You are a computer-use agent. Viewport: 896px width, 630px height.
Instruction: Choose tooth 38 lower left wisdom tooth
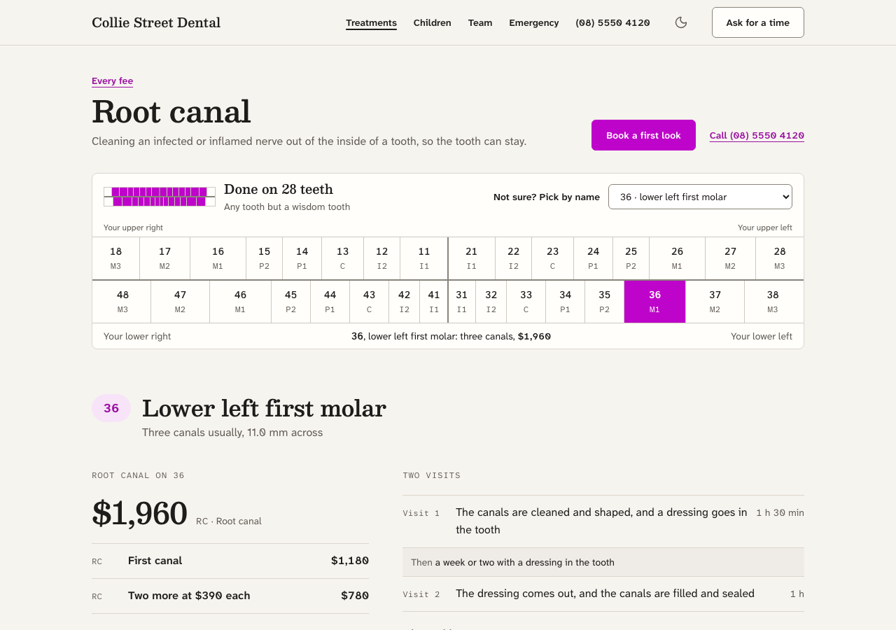click(774, 302)
